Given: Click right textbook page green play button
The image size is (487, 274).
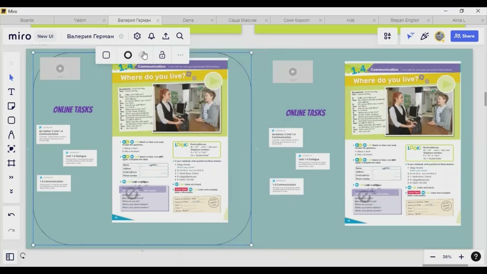Looking at the screenshot, I should [x=446, y=84].
